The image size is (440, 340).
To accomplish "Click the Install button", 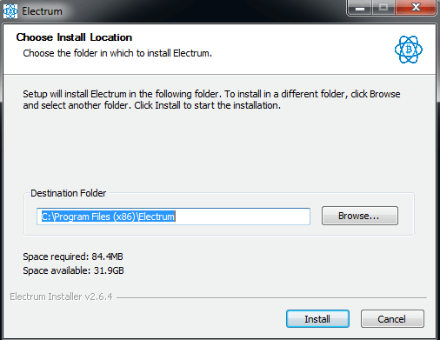I will (x=317, y=319).
